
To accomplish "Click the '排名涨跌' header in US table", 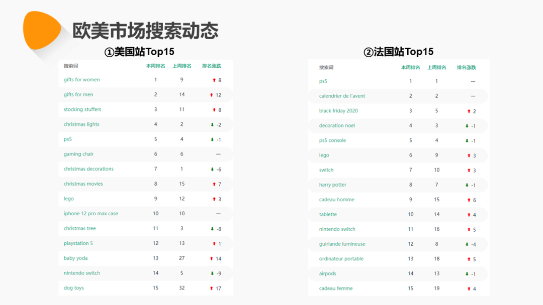I will point(212,66).
